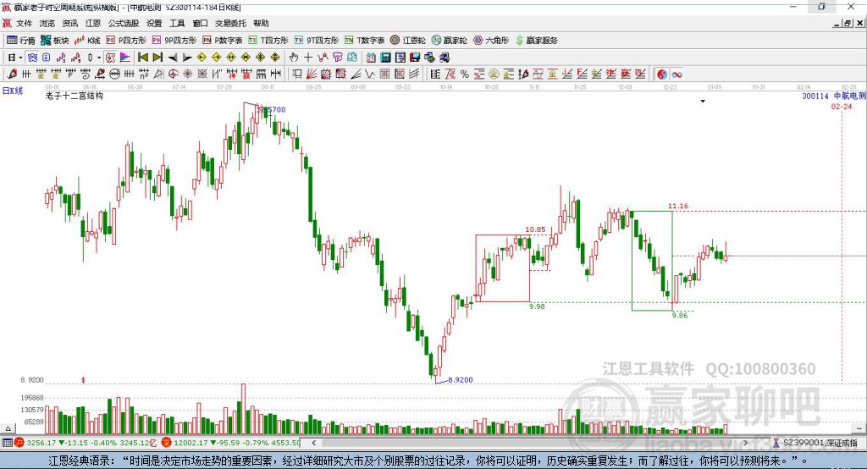Jump to last bar with skip-to-end icon

pos(157,58)
